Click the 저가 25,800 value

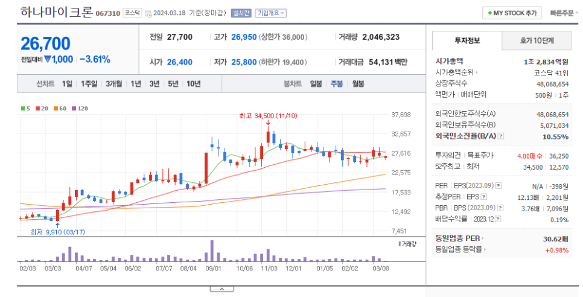(x=244, y=62)
